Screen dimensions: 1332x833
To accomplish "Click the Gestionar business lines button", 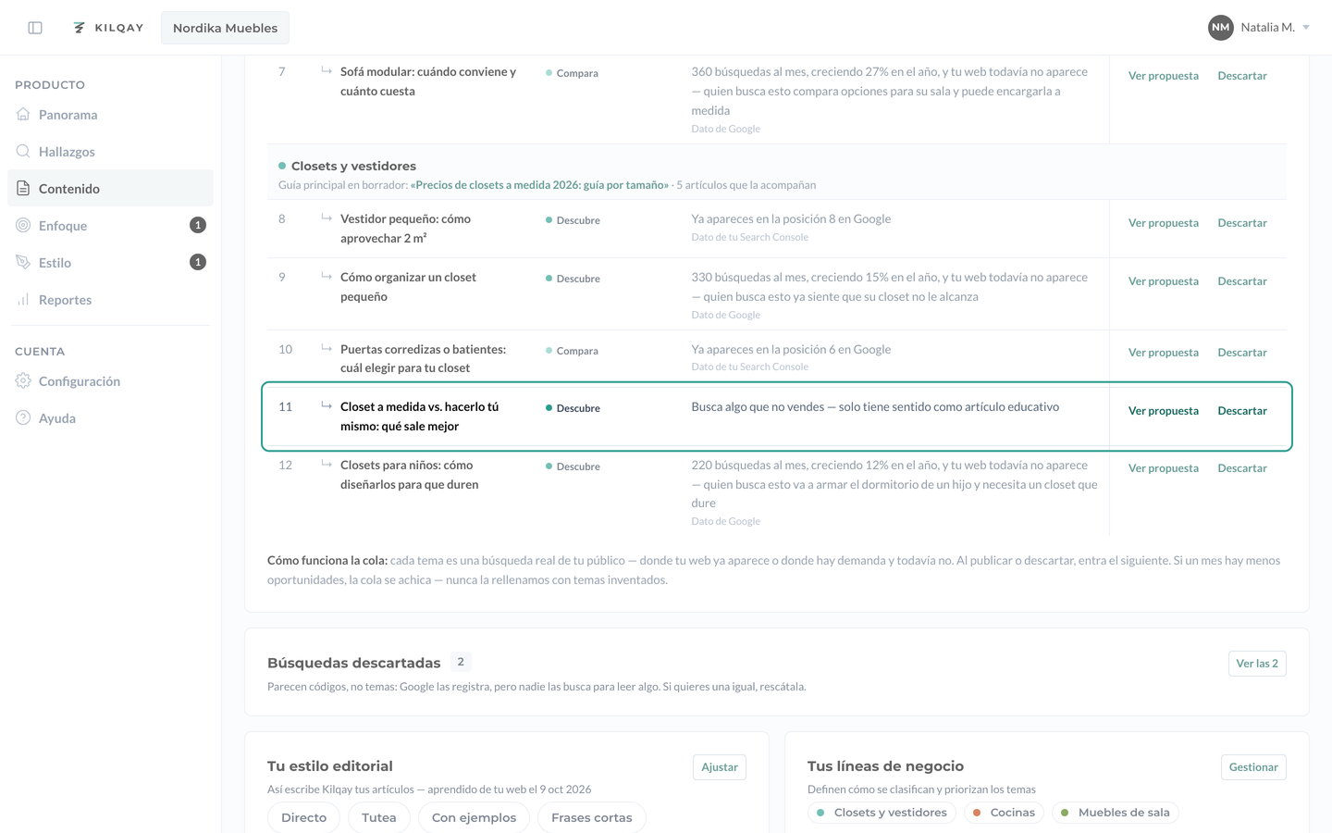I will (x=1253, y=767).
